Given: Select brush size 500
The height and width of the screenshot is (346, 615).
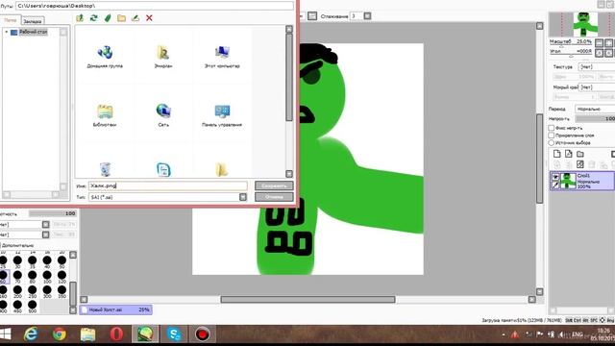Looking at the screenshot, I should point(32,307).
